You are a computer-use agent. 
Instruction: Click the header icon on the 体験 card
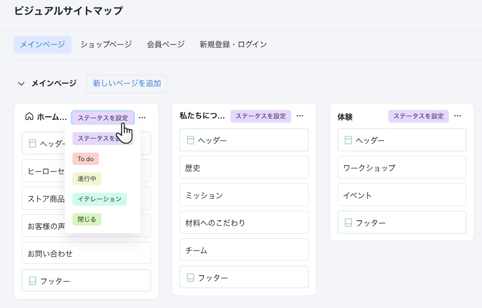click(348, 140)
